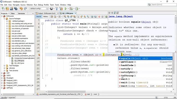This screenshot has width=177, height=99.
Task: Expand the Pluralsight project node
Action: coord(2,78)
